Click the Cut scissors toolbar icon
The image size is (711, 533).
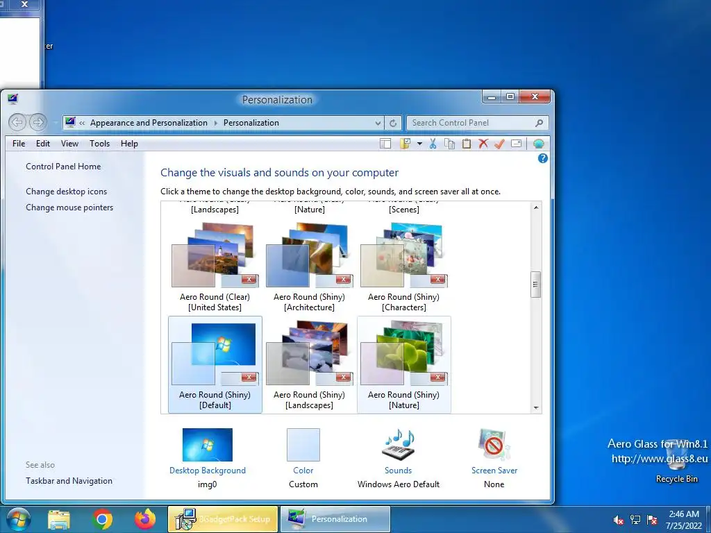[433, 144]
